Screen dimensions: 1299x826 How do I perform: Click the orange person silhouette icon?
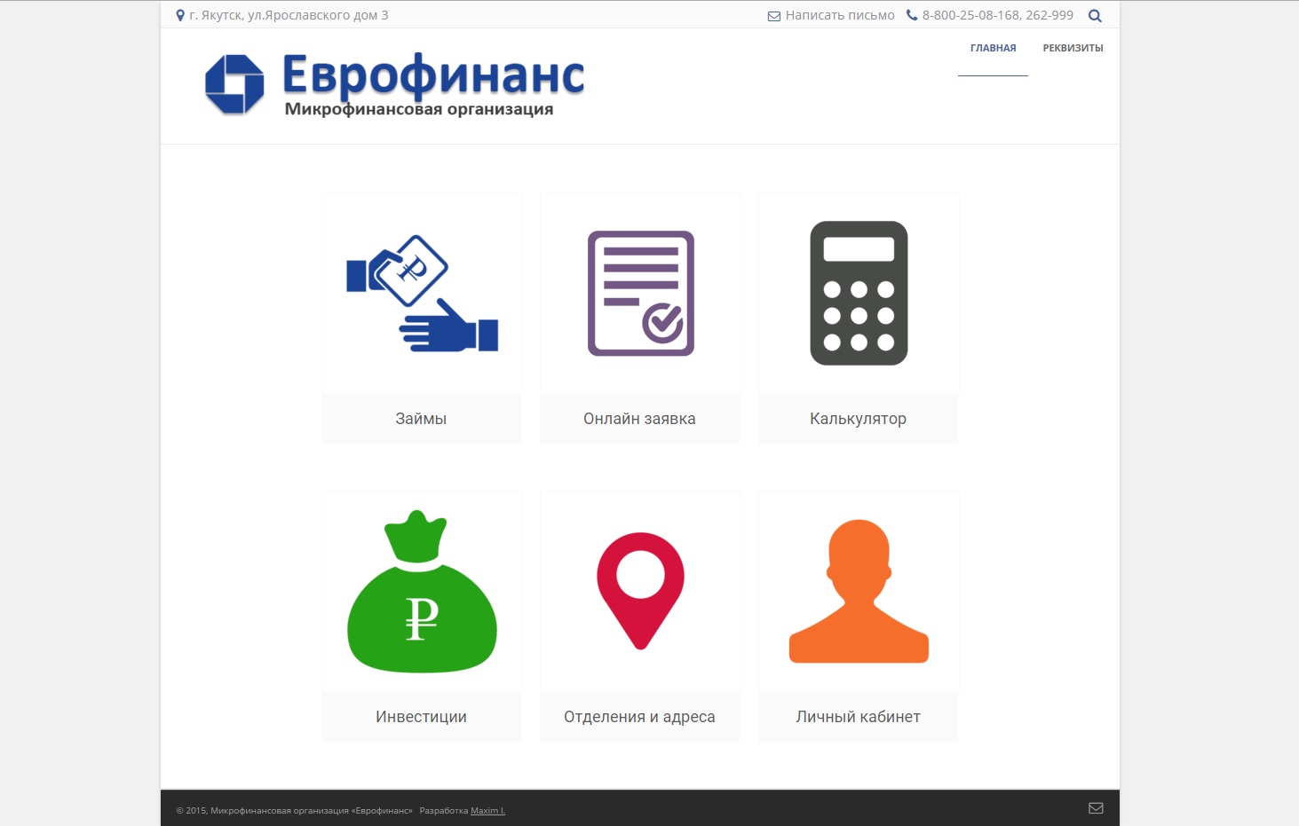(x=859, y=591)
